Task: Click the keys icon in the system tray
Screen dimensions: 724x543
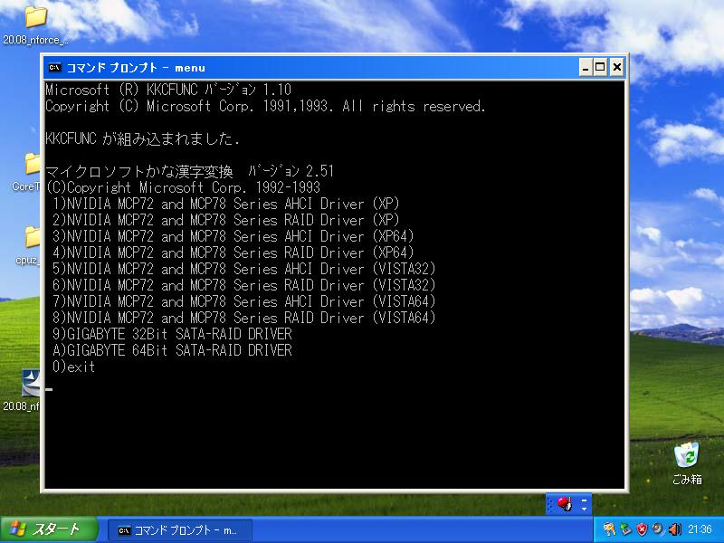Action: tap(609, 529)
